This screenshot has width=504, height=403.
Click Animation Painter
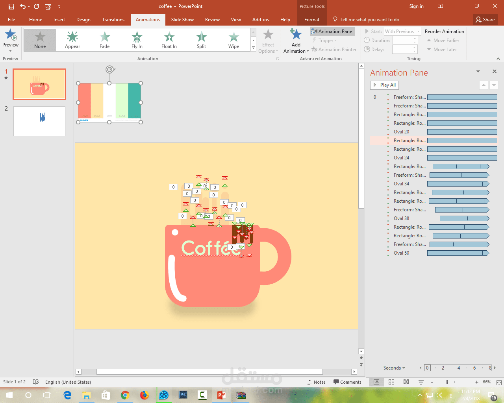334,50
